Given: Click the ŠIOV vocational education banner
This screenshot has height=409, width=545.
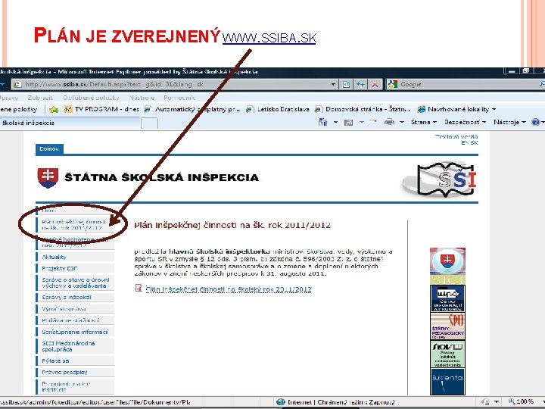Looking at the screenshot, I should coord(447,354).
